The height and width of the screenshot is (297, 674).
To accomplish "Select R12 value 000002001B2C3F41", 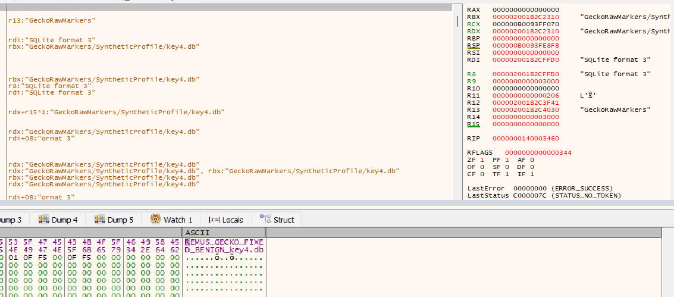I will [526, 102].
